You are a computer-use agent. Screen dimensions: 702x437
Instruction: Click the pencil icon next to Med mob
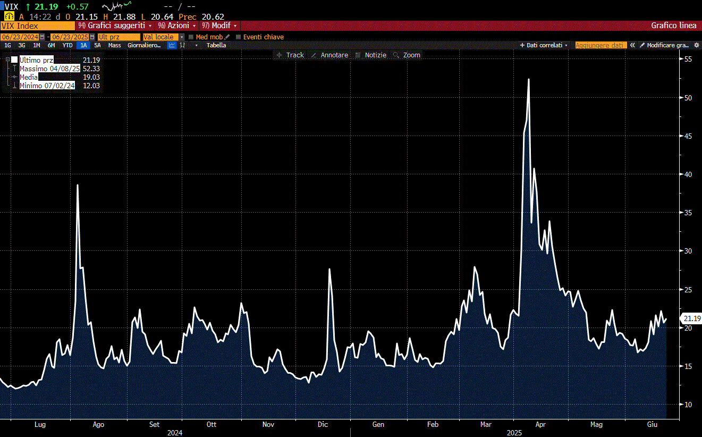coord(227,37)
